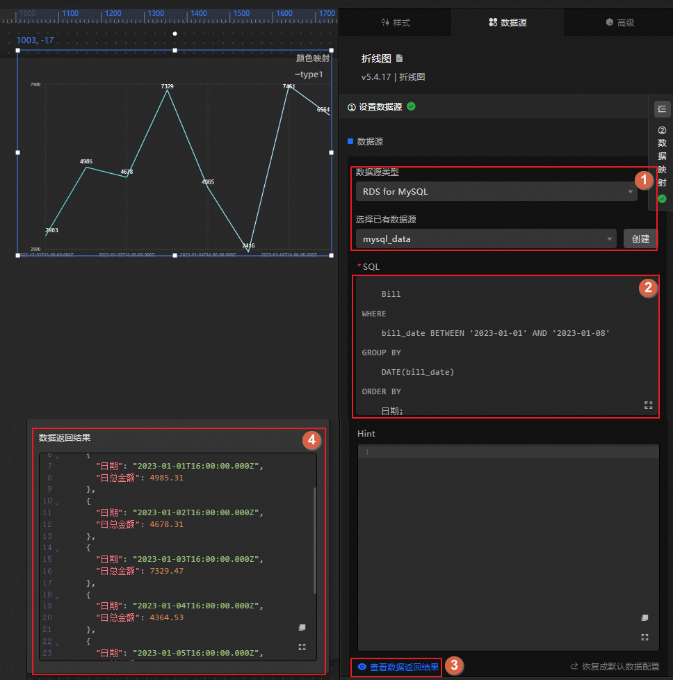This screenshot has height=680, width=673.
Task: Open the 选择已有数据源 dropdown showing mysql_data
Action: pyautogui.click(x=486, y=239)
